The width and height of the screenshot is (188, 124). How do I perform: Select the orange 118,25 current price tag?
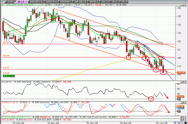click(x=181, y=73)
